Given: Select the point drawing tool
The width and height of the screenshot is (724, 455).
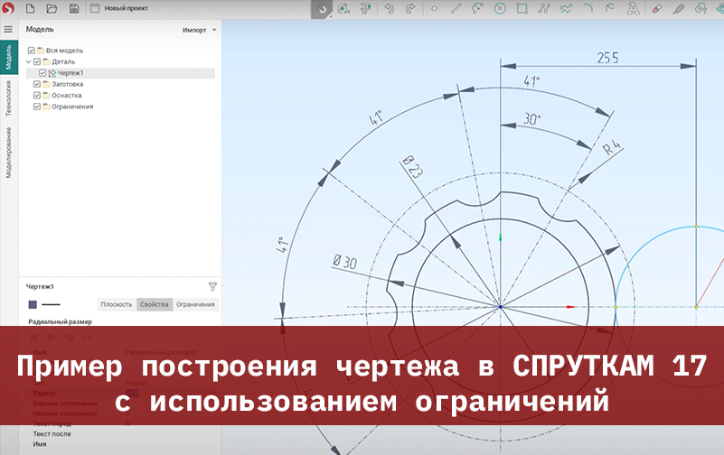Looking at the screenshot, I should (x=434, y=8).
